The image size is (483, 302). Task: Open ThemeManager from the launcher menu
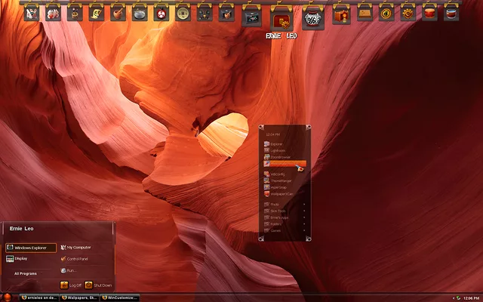tap(280, 180)
